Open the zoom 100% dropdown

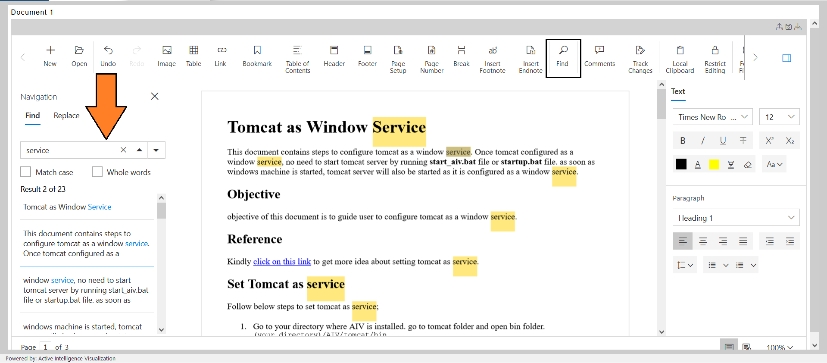pos(780,347)
